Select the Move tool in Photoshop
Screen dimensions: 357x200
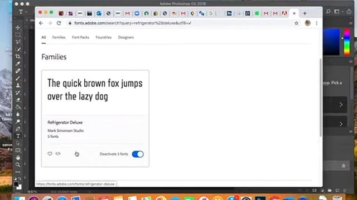[x=18, y=28]
